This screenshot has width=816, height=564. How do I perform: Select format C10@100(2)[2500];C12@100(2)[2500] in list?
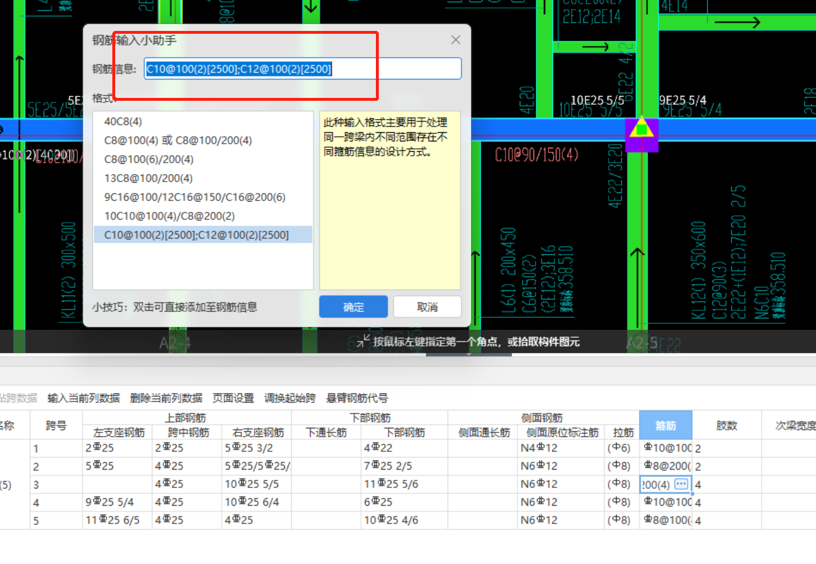coord(203,235)
